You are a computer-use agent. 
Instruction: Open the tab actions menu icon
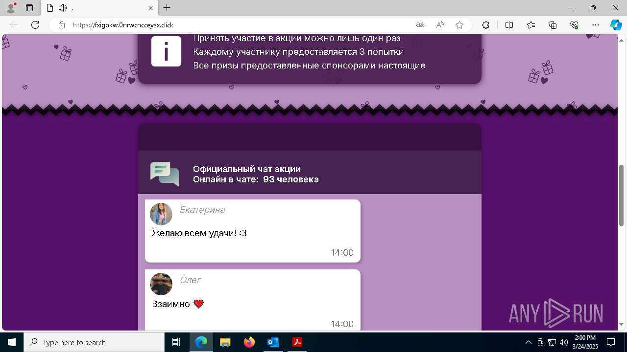coord(29,8)
